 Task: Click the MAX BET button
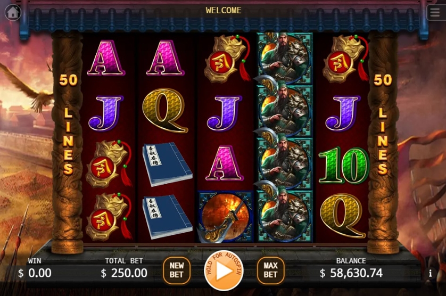click(x=270, y=270)
